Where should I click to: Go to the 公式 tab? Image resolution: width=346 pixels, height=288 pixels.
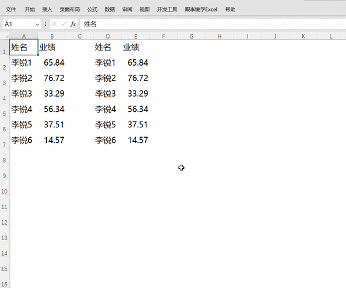pos(92,9)
